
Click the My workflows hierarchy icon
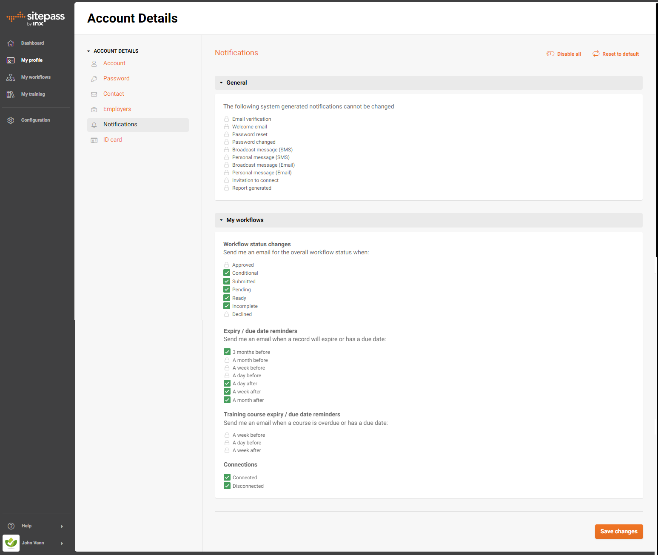pos(11,77)
